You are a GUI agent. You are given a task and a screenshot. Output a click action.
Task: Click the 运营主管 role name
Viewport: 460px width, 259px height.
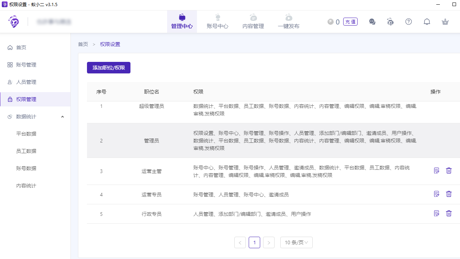click(x=152, y=171)
